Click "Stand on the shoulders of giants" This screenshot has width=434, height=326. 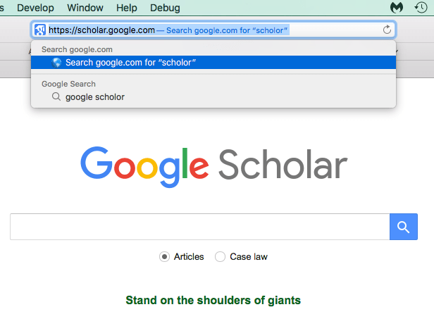pyautogui.click(x=213, y=301)
